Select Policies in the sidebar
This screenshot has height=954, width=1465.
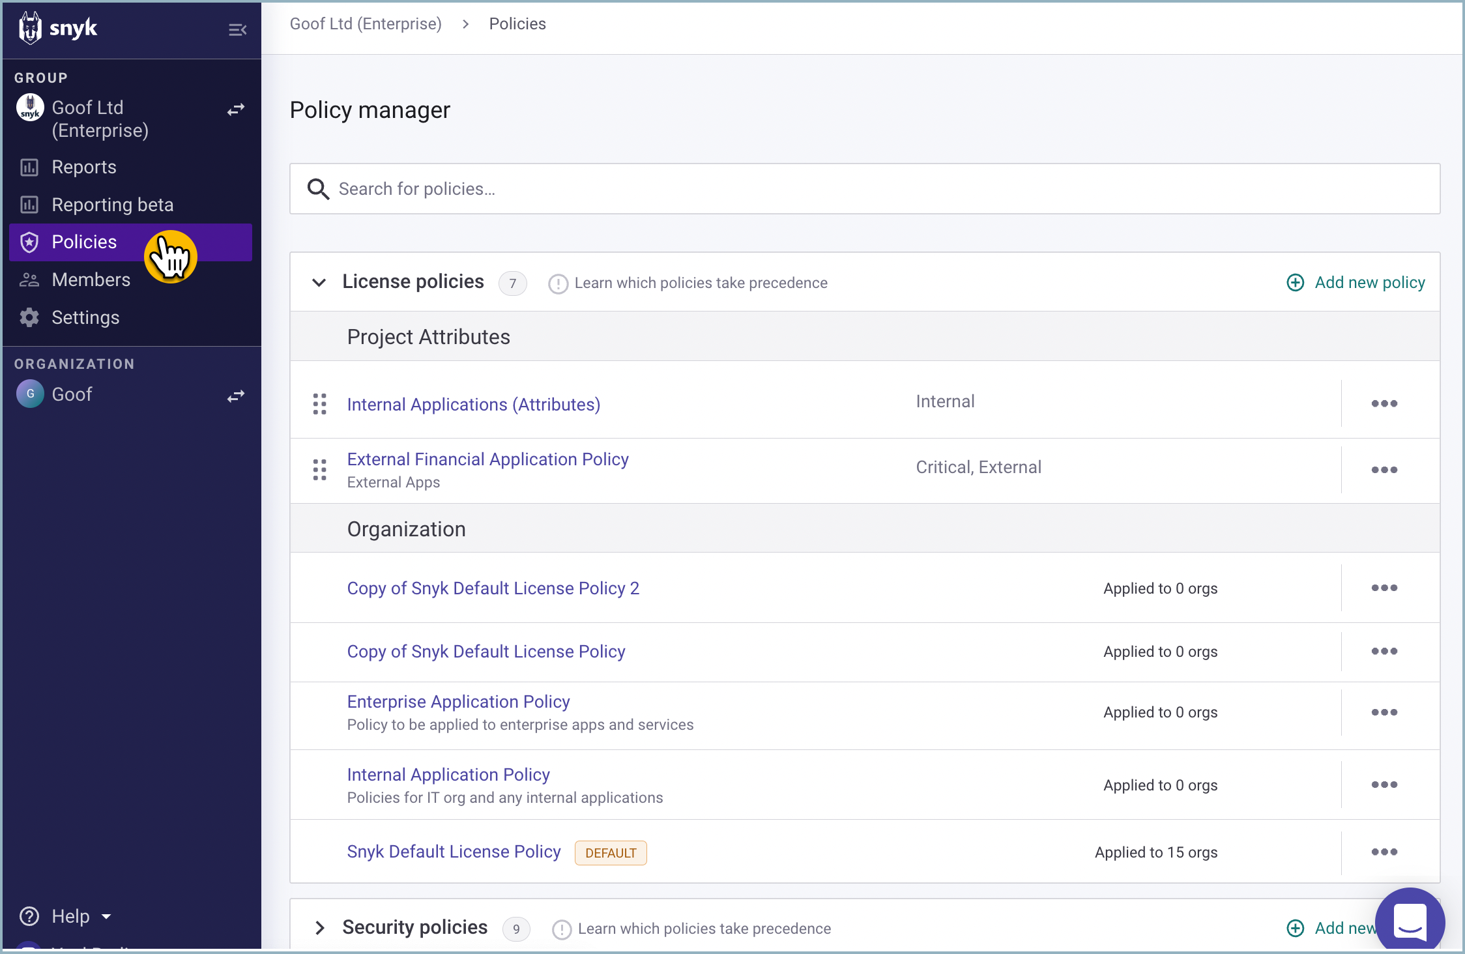(x=130, y=242)
